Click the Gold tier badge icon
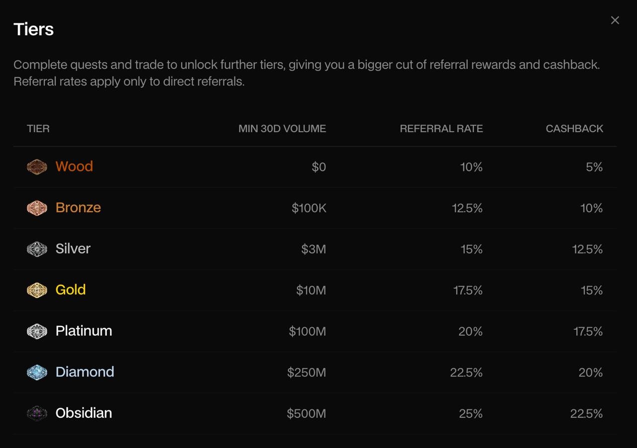Image resolution: width=637 pixels, height=448 pixels. pos(37,290)
